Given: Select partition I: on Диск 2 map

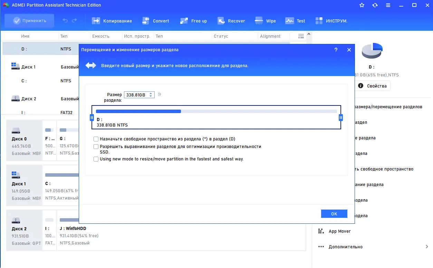Looking at the screenshot, I should pyautogui.click(x=50, y=230).
